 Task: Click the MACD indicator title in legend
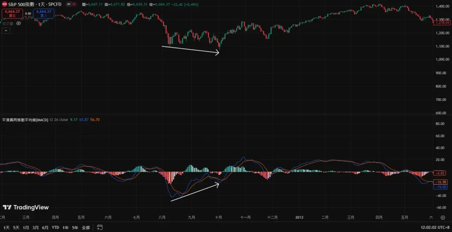(x=25, y=120)
